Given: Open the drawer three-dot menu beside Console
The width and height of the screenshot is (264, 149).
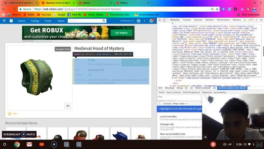Looking at the screenshot, I should click(160, 103).
